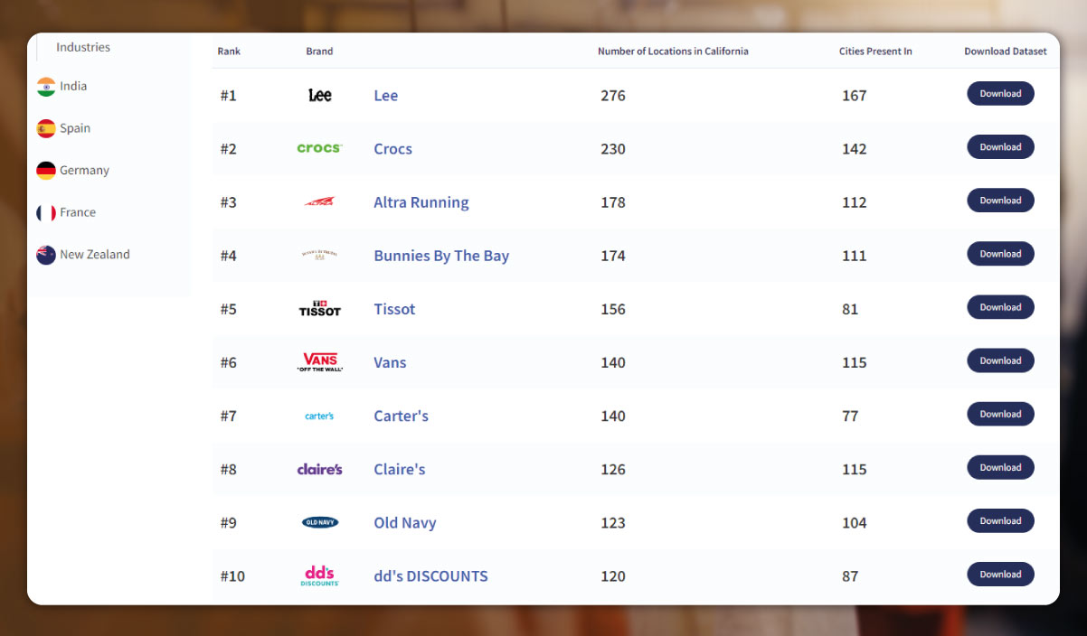
Task: Click the Tissot brand logo
Action: tap(320, 308)
